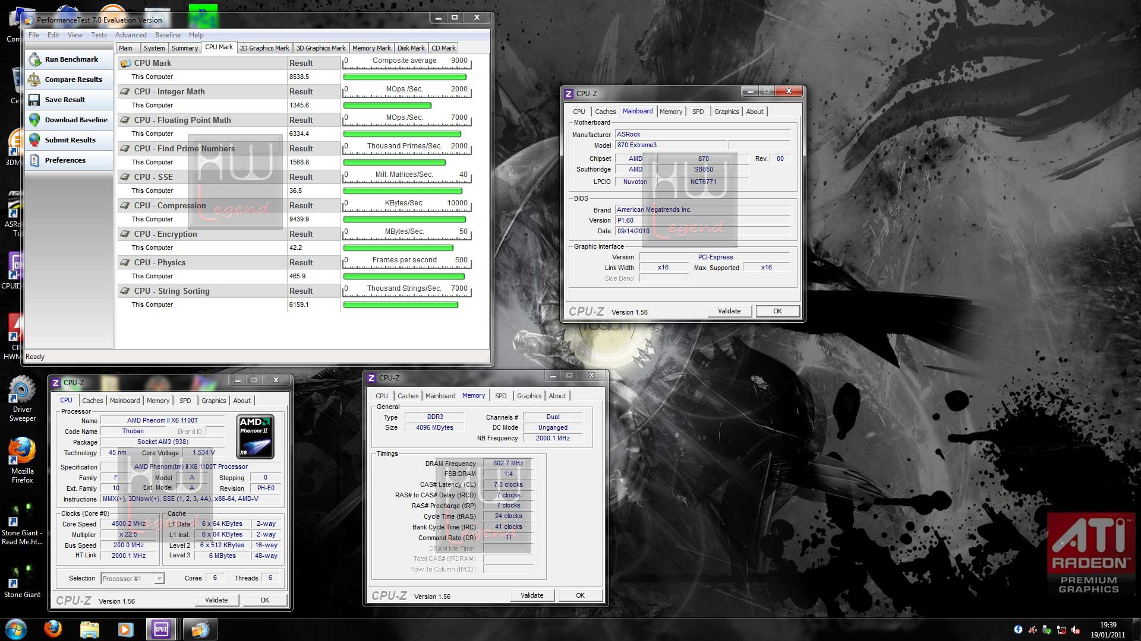This screenshot has width=1141, height=641.
Task: Open the Mozilla Firefox desktop icon
Action: tap(22, 460)
